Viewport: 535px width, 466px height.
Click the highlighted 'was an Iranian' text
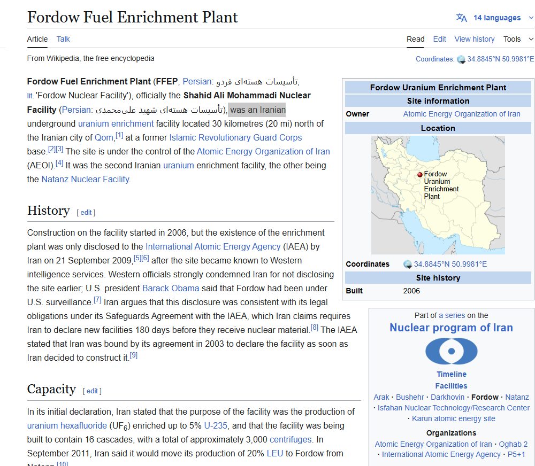click(258, 110)
